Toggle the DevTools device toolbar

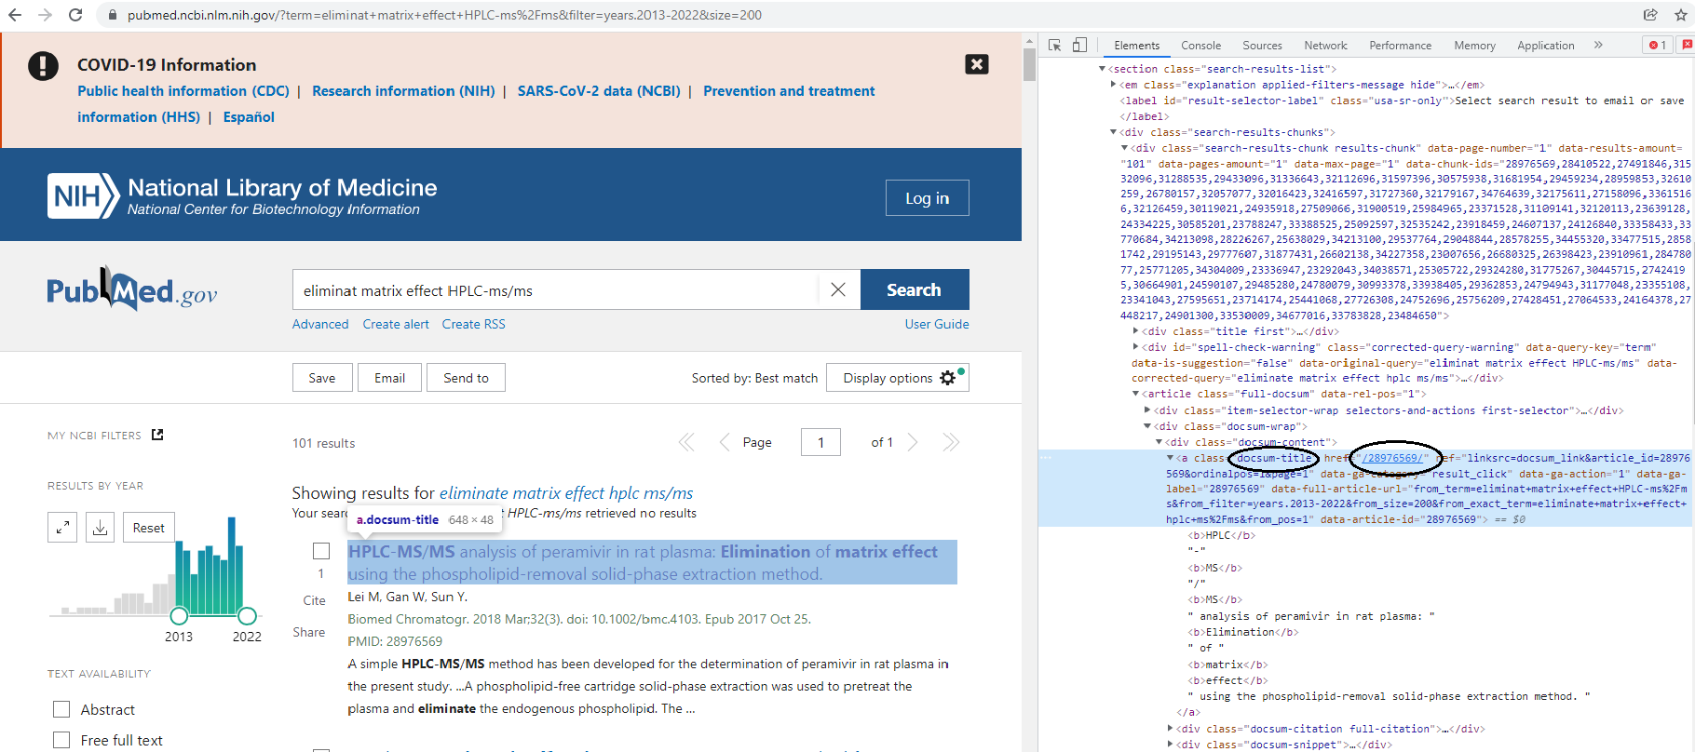[1079, 45]
